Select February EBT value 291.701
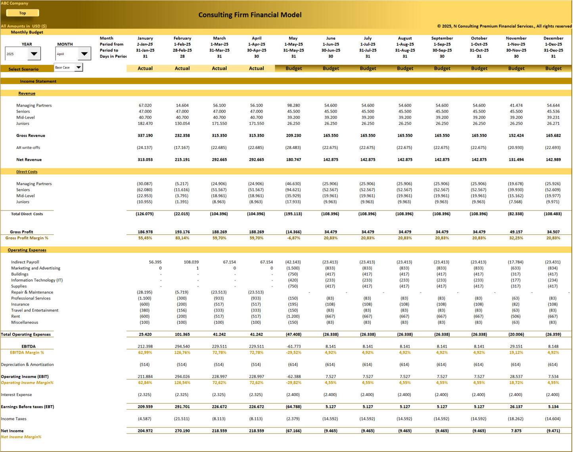The image size is (573, 452). pos(182,407)
